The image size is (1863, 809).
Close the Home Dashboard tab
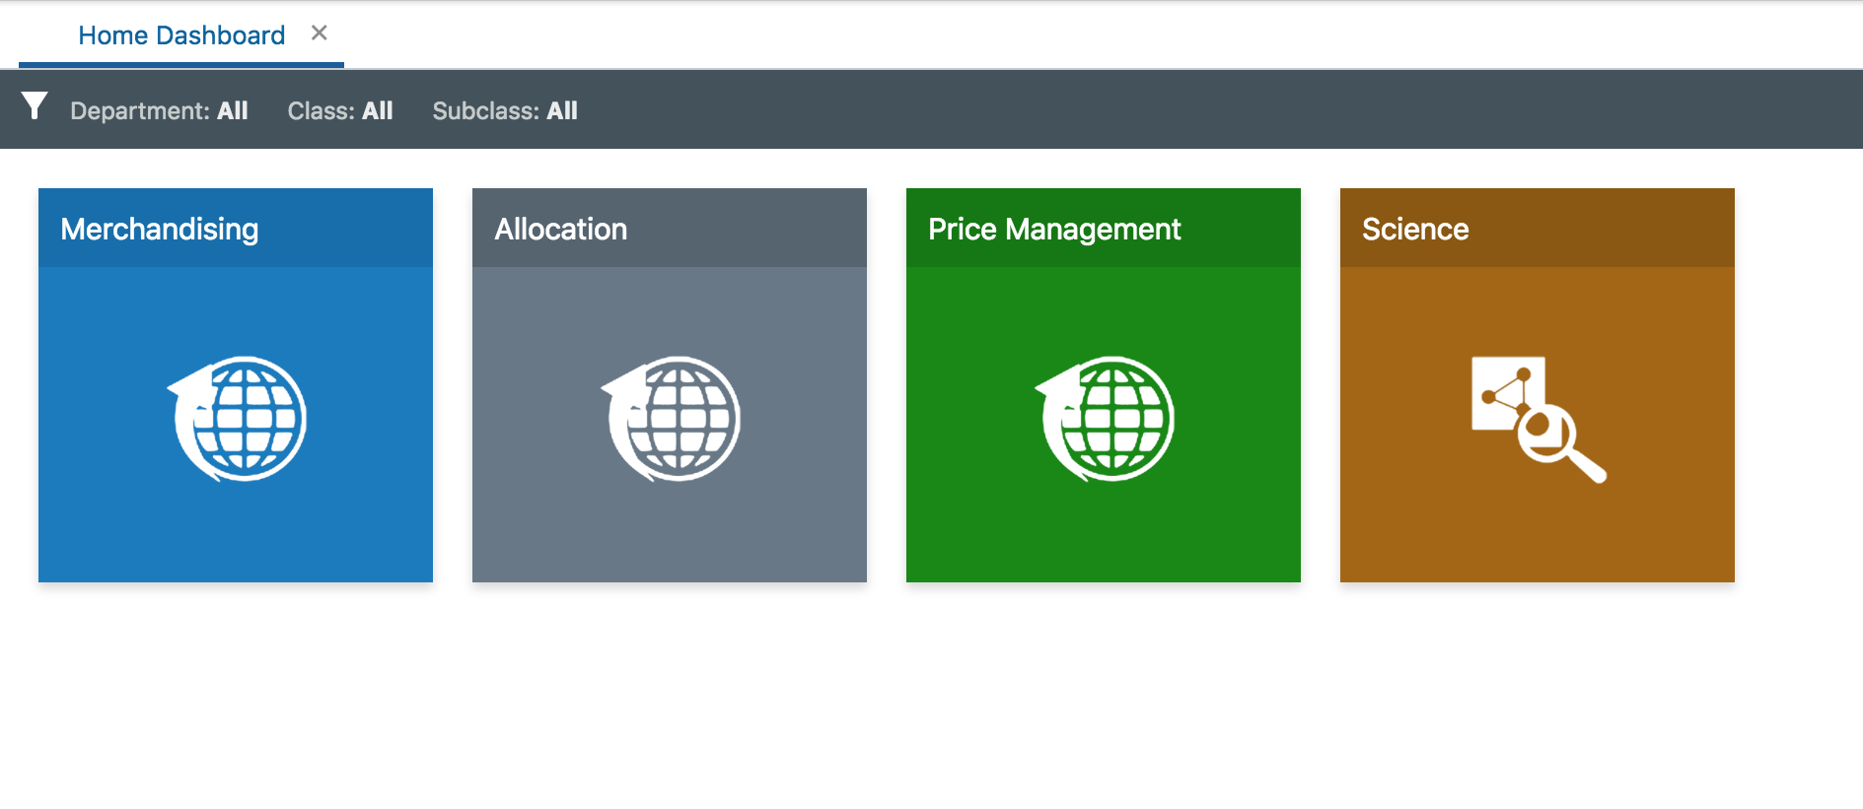319,32
